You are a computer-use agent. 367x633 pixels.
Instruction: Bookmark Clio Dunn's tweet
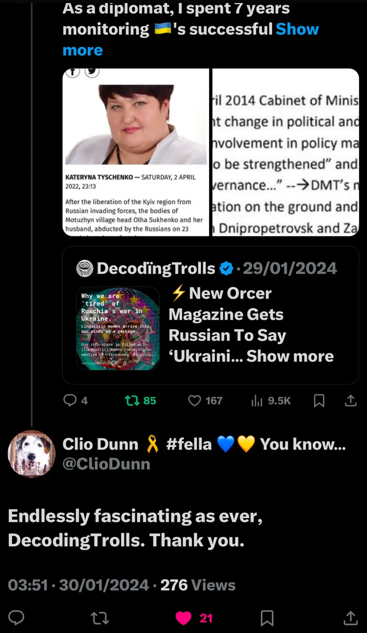tap(267, 617)
